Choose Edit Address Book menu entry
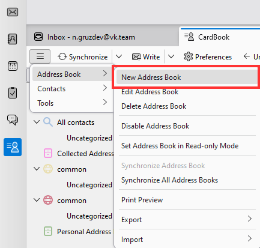Image resolution: width=260 pixels, height=248 pixels. point(150,92)
